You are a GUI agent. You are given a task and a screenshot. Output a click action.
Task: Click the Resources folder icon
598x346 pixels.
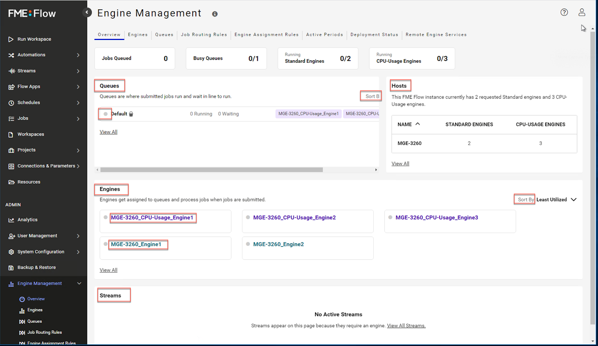(x=11, y=182)
